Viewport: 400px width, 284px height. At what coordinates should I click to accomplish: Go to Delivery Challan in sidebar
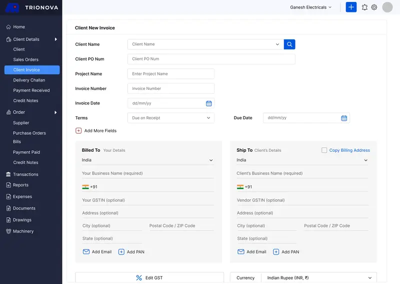pyautogui.click(x=29, y=80)
